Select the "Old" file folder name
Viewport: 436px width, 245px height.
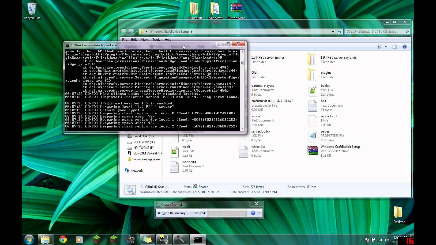tap(254, 73)
